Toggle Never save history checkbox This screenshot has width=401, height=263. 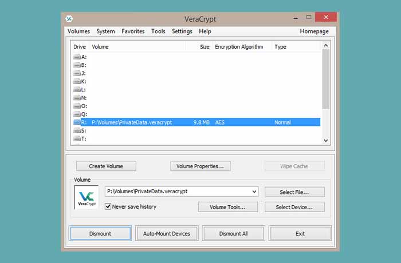point(108,206)
